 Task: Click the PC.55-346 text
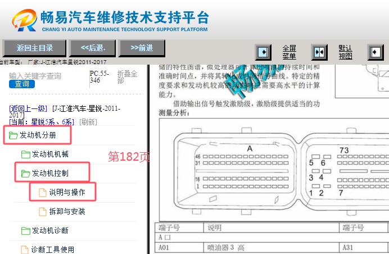(99, 77)
